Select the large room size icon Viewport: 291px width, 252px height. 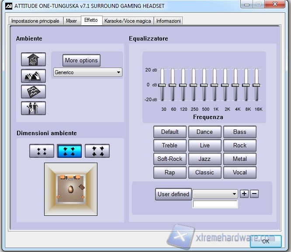click(97, 151)
